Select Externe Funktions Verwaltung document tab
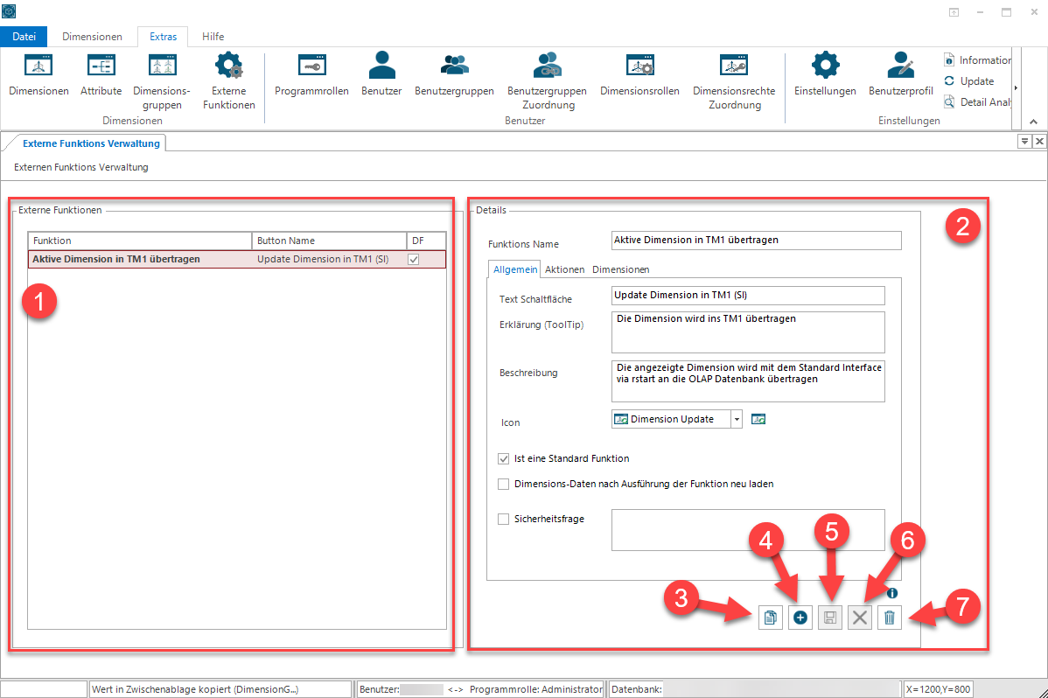This screenshot has width=1048, height=698. pos(91,143)
